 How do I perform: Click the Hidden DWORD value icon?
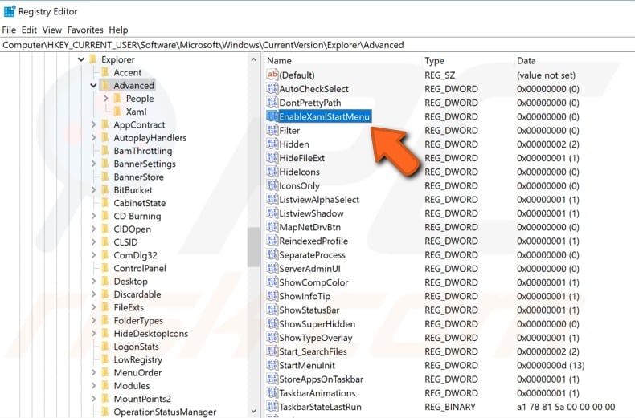(x=272, y=144)
